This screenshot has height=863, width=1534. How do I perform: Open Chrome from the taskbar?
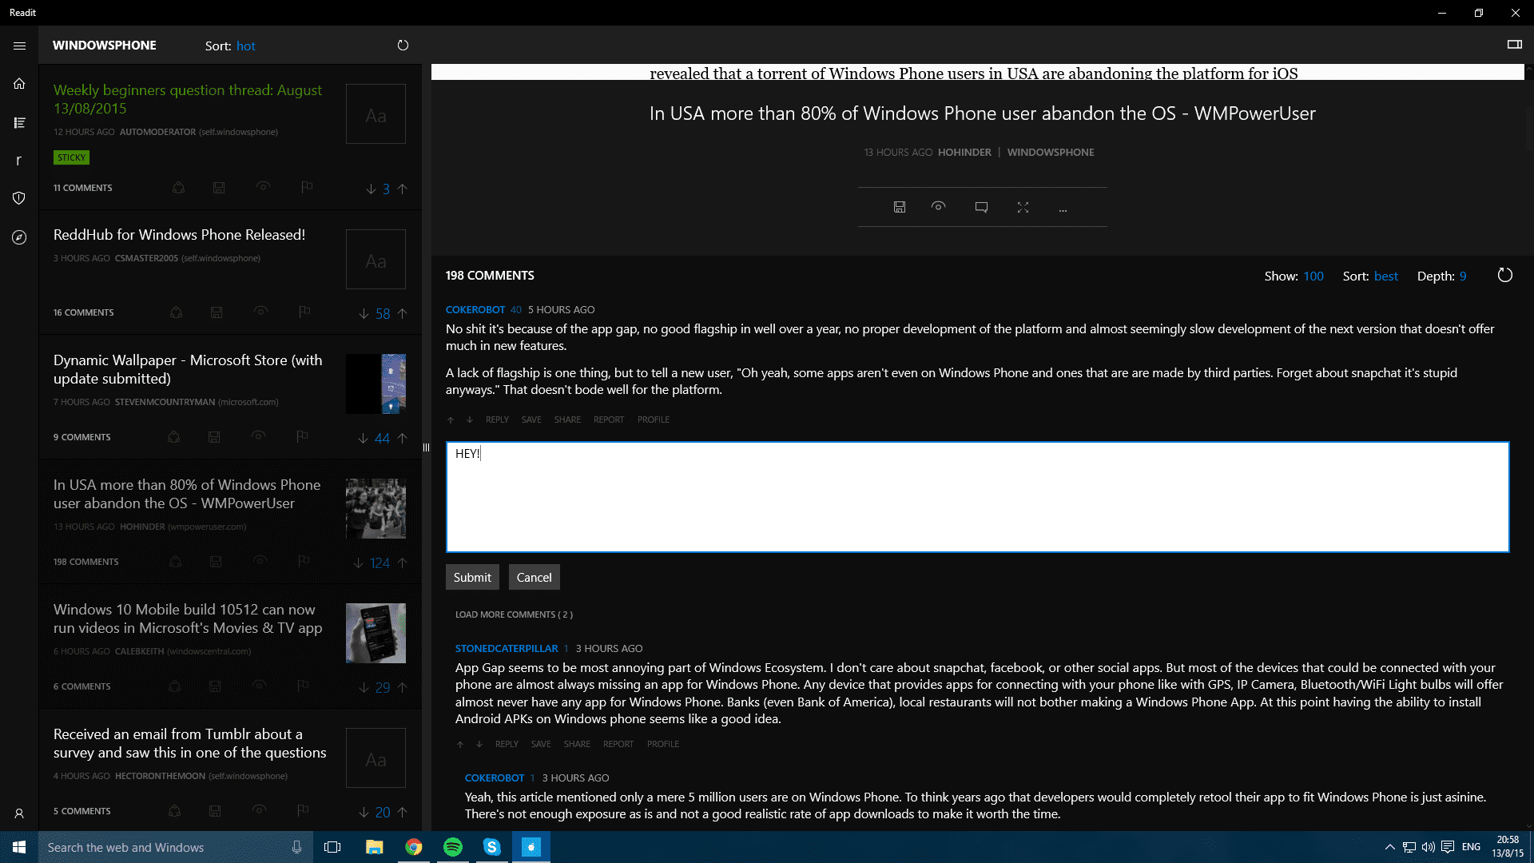(x=414, y=847)
